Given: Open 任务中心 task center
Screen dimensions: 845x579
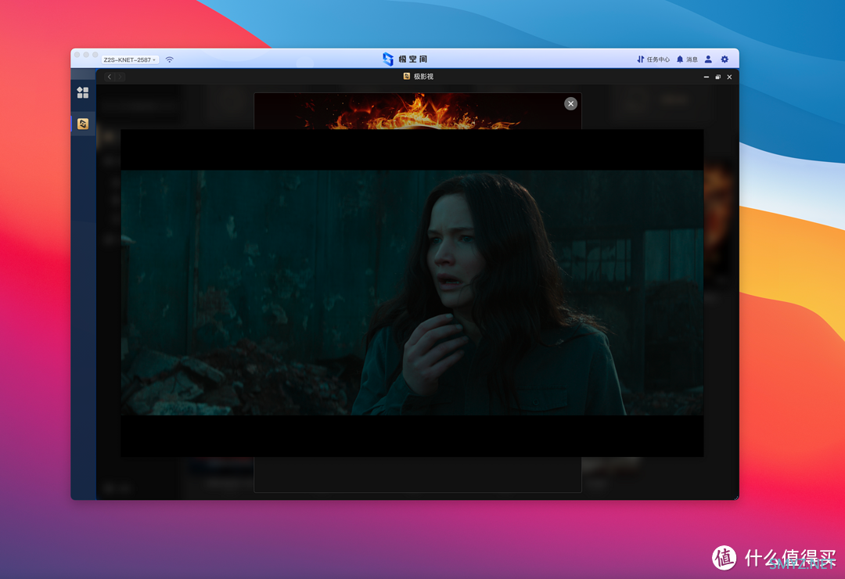Looking at the screenshot, I should 653,59.
